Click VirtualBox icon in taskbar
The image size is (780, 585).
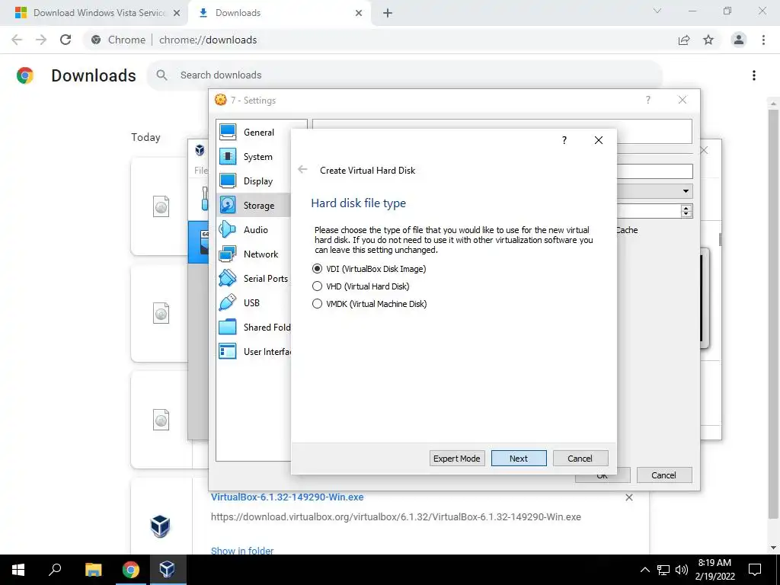click(x=167, y=570)
